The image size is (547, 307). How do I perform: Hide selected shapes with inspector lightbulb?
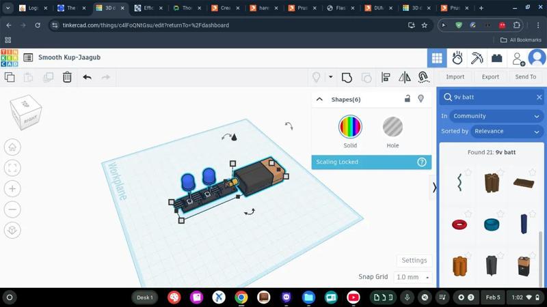421,98
